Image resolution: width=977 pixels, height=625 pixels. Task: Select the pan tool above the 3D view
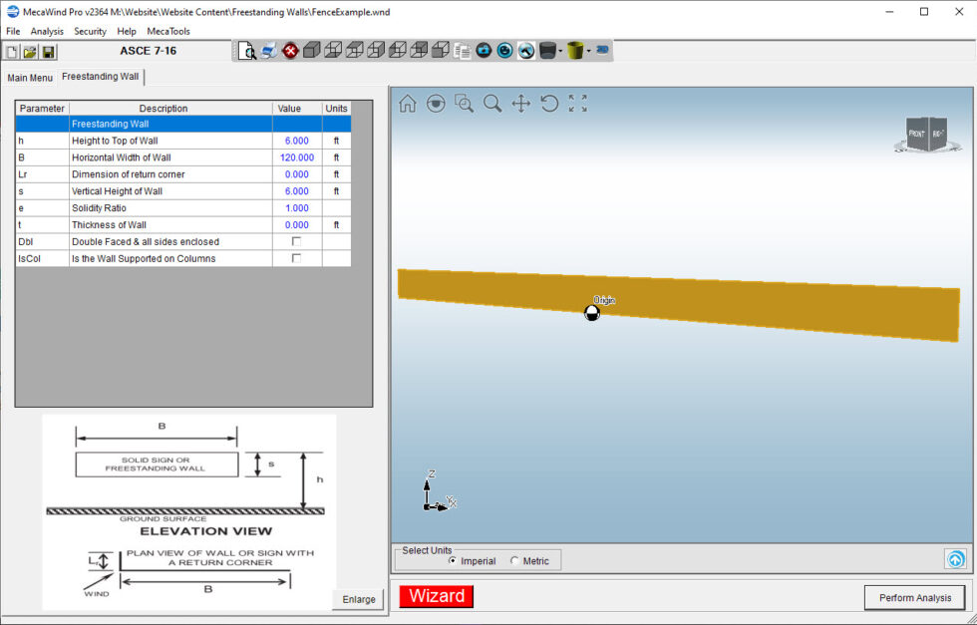(x=519, y=103)
